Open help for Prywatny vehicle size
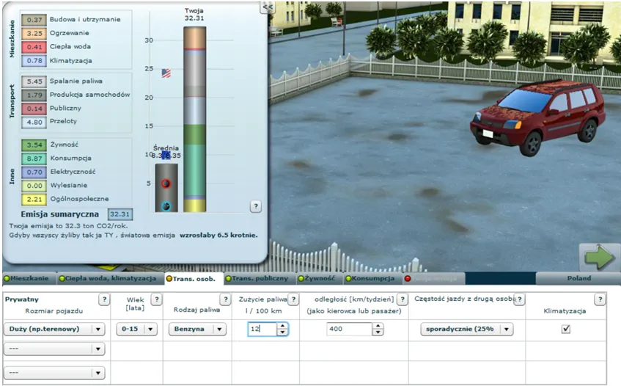The width and height of the screenshot is (621, 386). 104,299
